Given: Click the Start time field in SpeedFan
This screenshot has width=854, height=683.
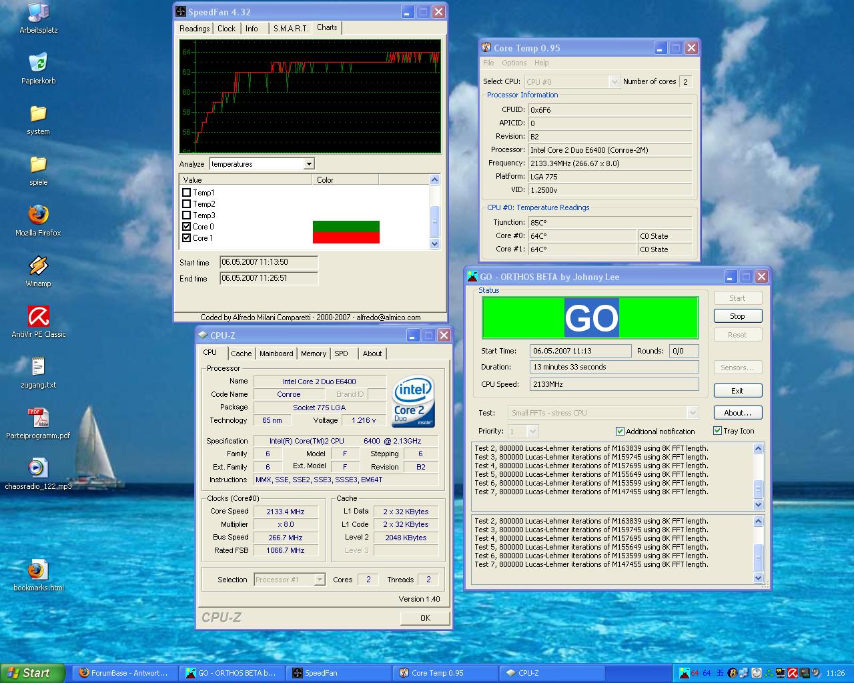Looking at the screenshot, I should click(269, 262).
